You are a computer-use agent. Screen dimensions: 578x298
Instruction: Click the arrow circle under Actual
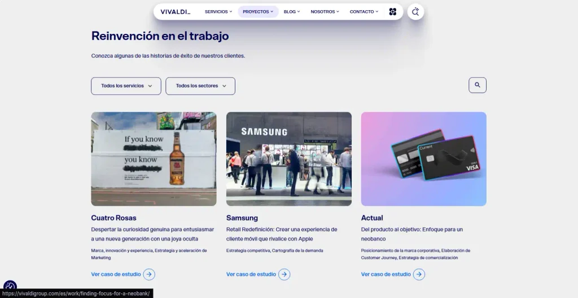[419, 274]
